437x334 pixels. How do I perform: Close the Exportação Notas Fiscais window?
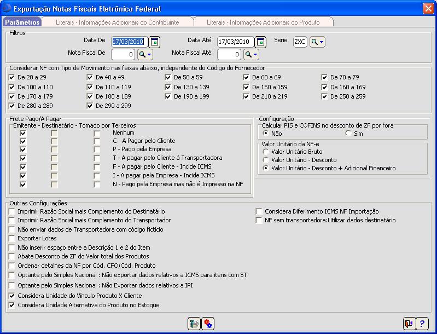[x=428, y=9]
